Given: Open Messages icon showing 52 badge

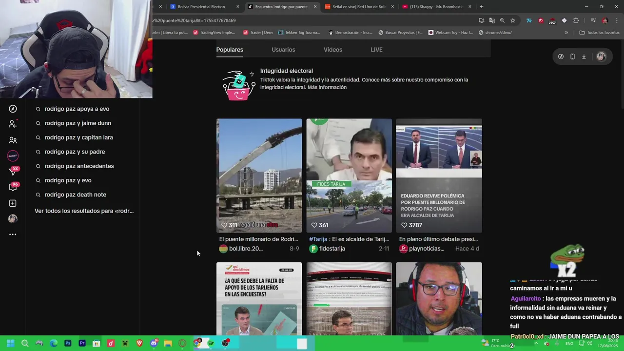Looking at the screenshot, I should tap(13, 172).
